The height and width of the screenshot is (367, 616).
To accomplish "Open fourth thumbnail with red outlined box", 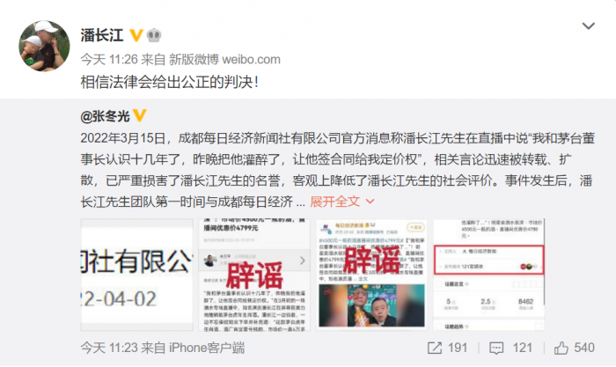I will point(488,275).
